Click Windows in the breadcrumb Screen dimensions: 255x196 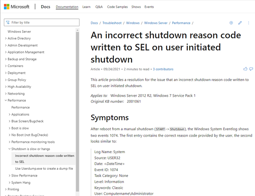click(x=133, y=23)
